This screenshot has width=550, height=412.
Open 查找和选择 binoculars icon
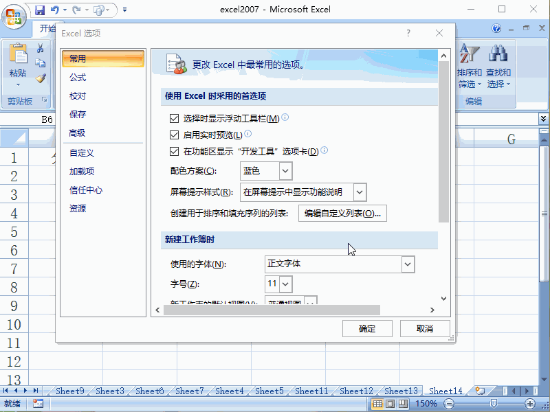pyautogui.click(x=498, y=66)
